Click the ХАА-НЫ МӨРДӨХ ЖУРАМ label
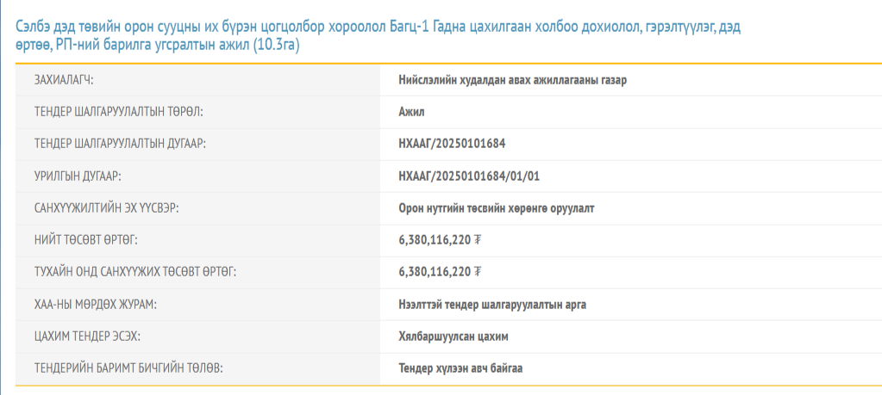The height and width of the screenshot is (395, 882). pyautogui.click(x=95, y=304)
